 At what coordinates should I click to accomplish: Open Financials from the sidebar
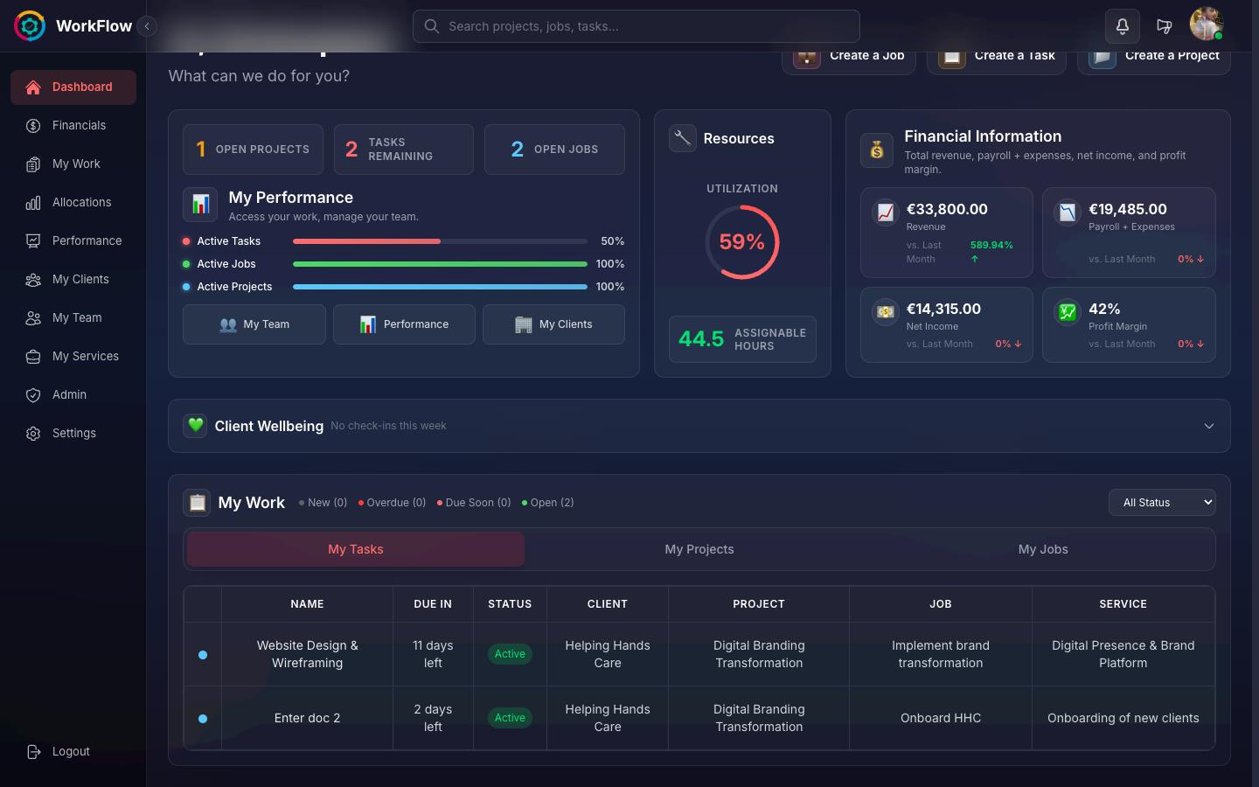pos(78,126)
